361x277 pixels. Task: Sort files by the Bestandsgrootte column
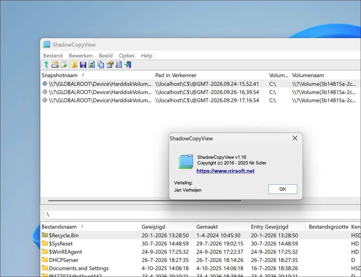[327, 227]
